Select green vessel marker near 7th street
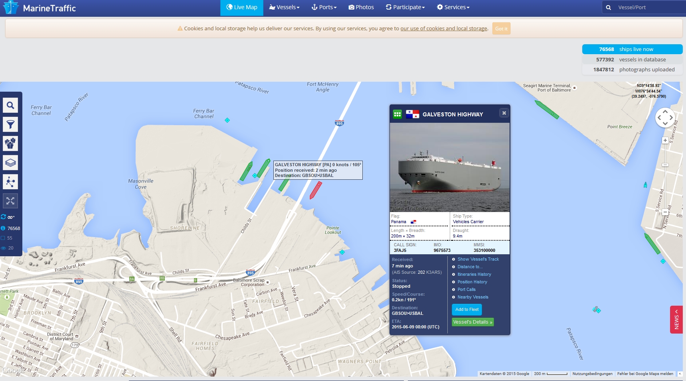The height and width of the screenshot is (381, 686). pos(652,244)
